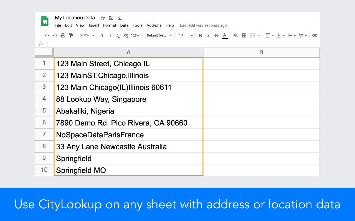Click the Undo arrow
Screen dimensions: 355x221
(47, 35)
